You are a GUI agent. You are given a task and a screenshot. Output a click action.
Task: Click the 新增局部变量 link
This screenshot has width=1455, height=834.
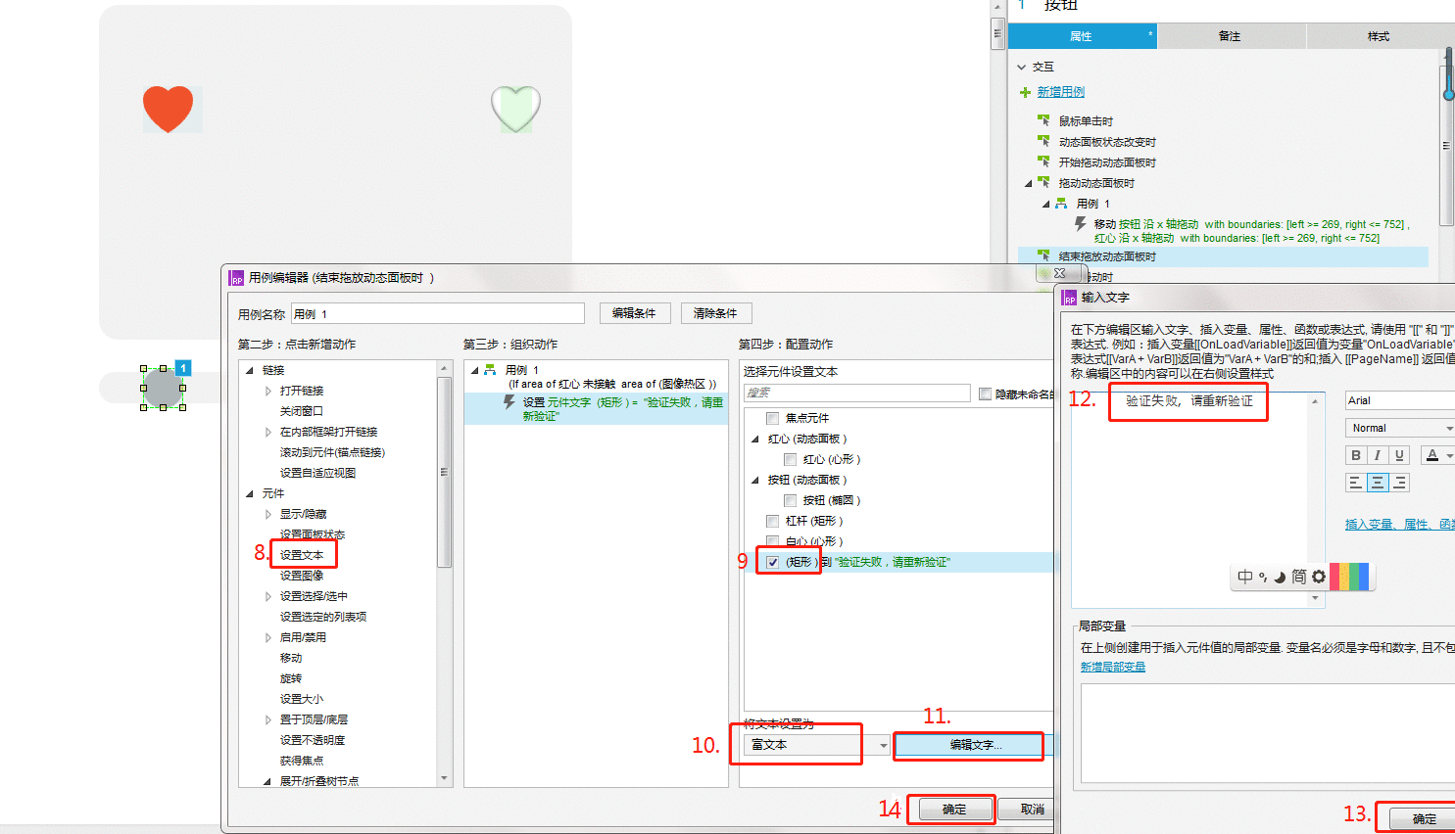(x=1113, y=667)
